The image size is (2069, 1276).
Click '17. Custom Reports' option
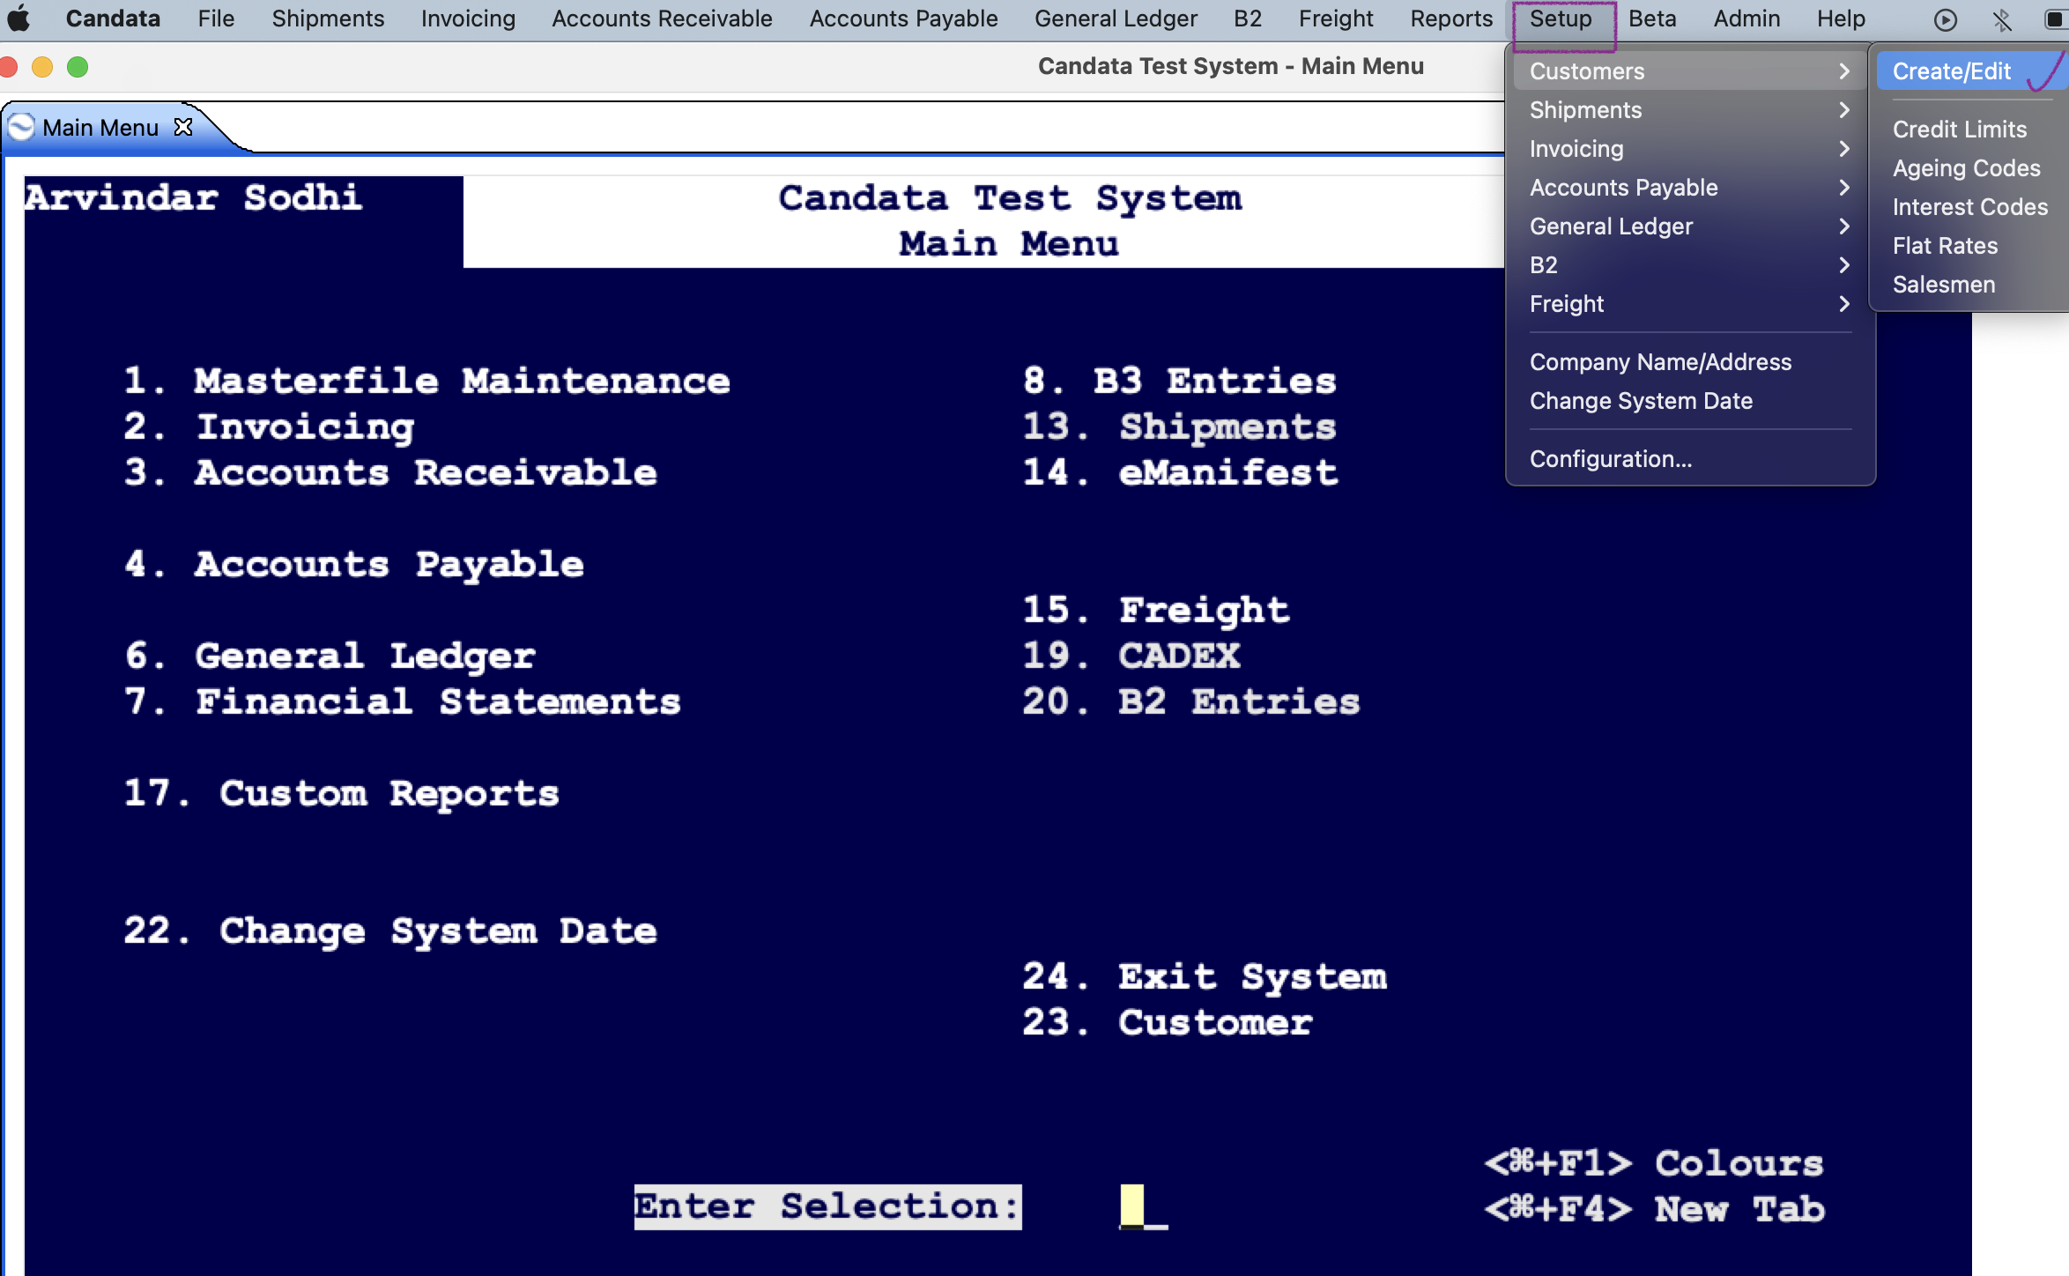coord(342,794)
